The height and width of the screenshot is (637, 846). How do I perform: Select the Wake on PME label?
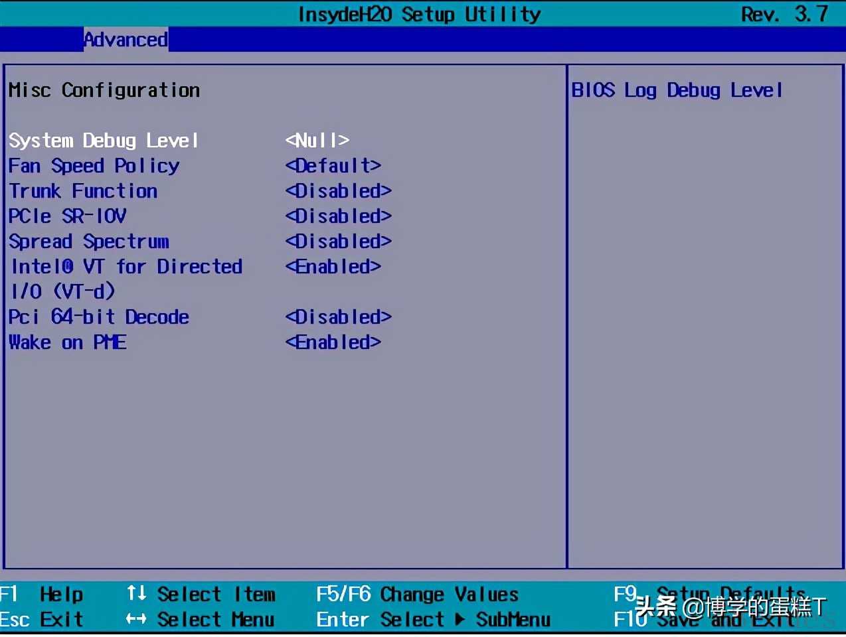coord(67,342)
